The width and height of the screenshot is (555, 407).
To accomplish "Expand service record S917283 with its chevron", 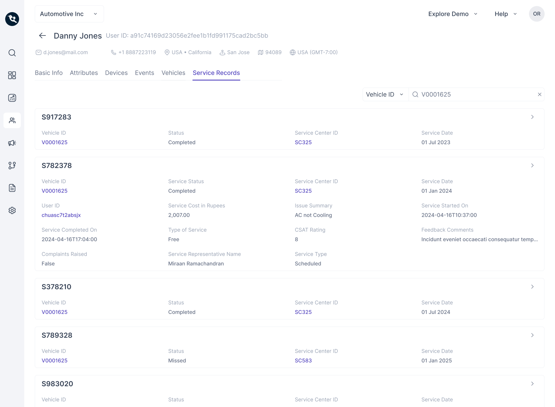I will click(x=532, y=117).
